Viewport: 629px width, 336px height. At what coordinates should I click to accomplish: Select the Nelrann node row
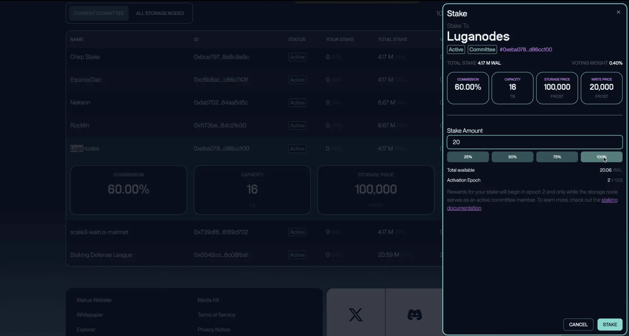[x=254, y=103]
